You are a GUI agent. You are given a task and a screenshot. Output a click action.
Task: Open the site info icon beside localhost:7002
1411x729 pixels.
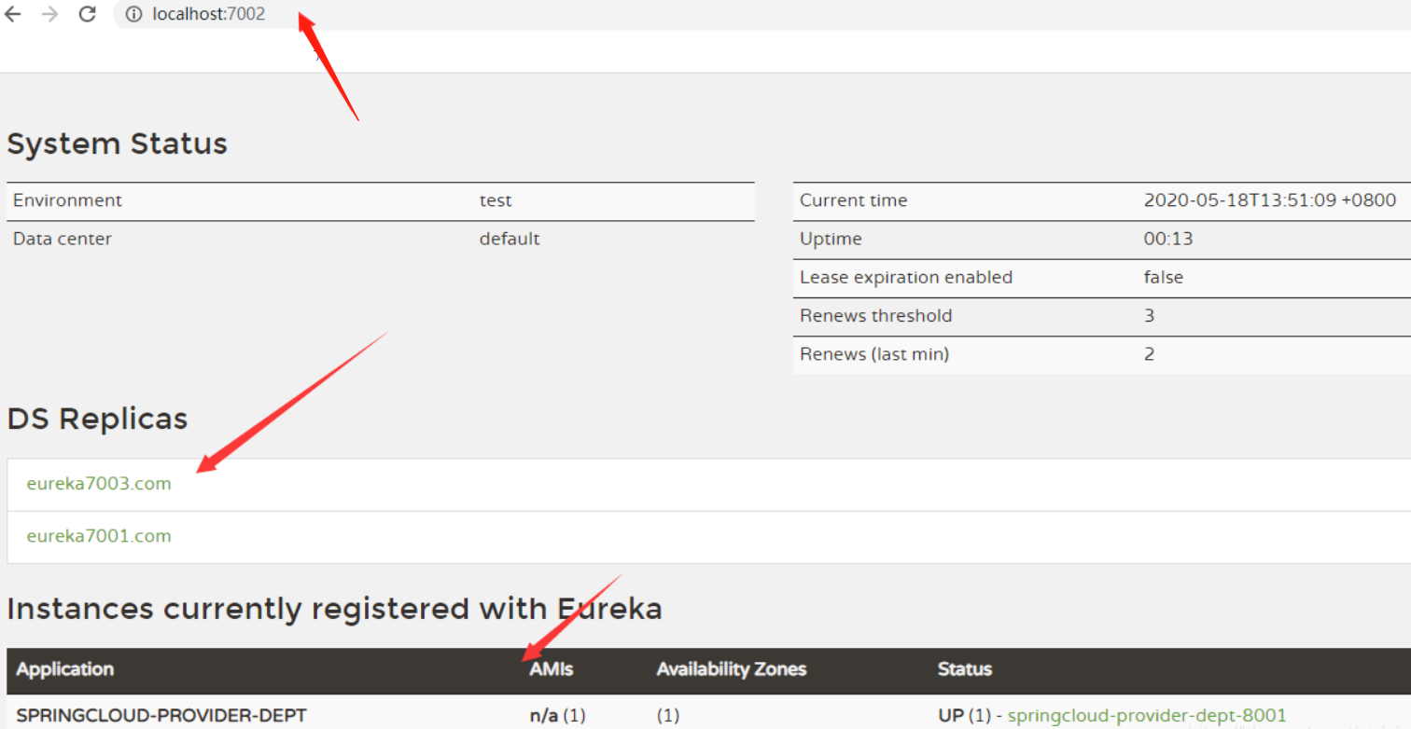pos(133,14)
